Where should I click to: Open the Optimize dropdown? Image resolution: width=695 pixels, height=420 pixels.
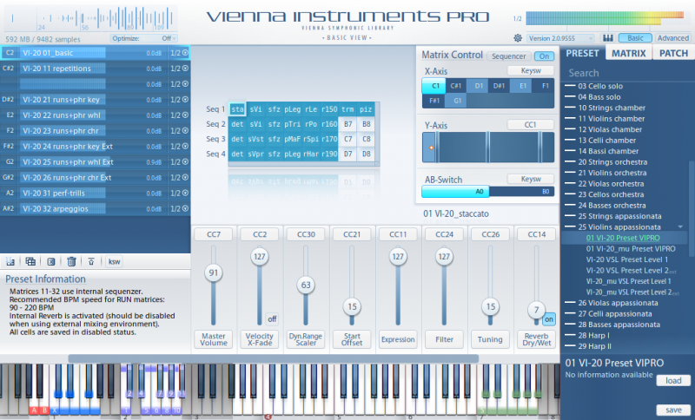pos(143,38)
